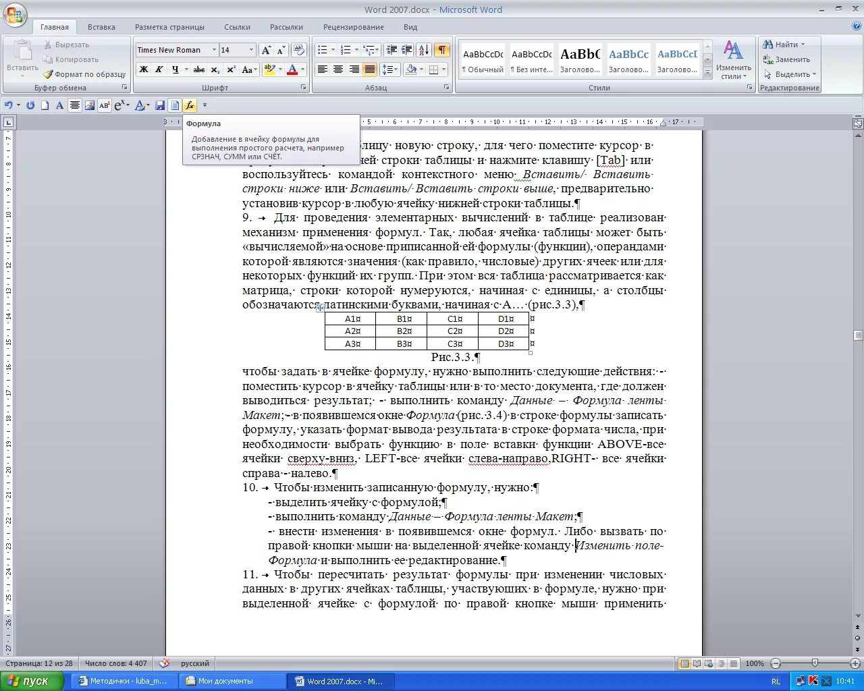Click the Office button
The image size is (864, 691).
[15, 15]
